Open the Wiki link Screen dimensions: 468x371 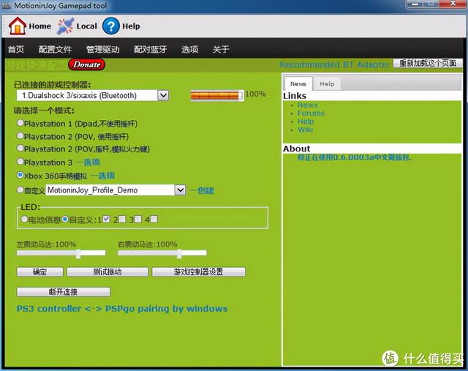pyautogui.click(x=306, y=130)
